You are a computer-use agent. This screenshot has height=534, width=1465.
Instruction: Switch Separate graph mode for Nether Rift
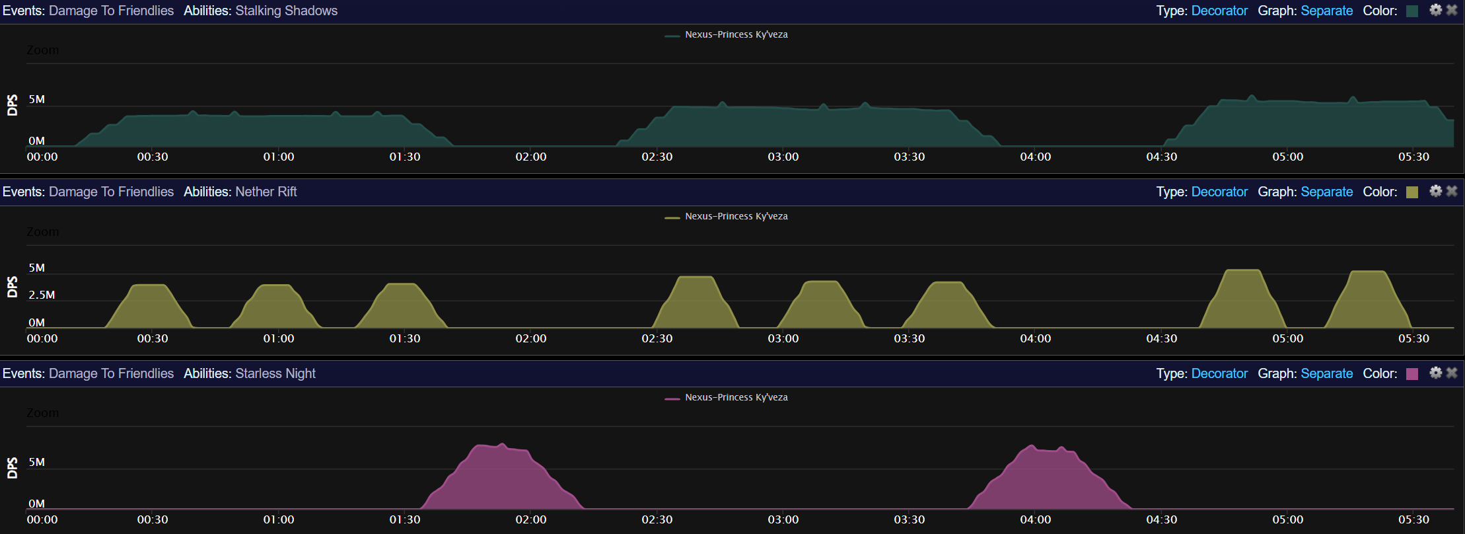(x=1326, y=192)
